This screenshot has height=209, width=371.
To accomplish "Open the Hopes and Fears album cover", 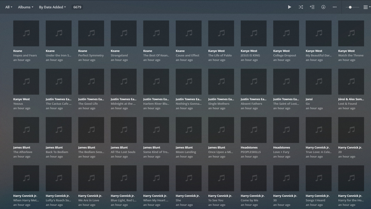I will pos(26,33).
